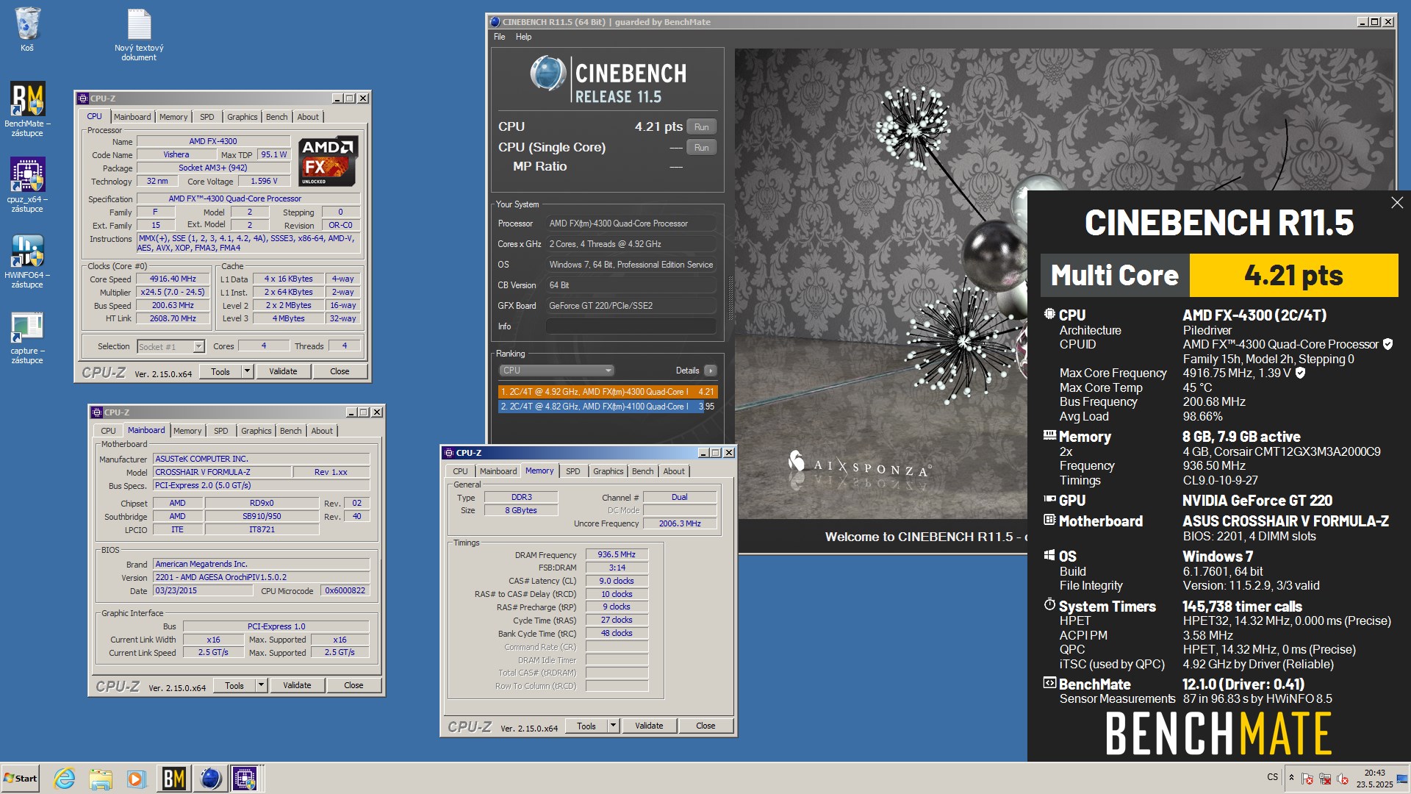Run the CPU benchmark
Image resolution: width=1411 pixels, height=794 pixels.
pos(701,126)
